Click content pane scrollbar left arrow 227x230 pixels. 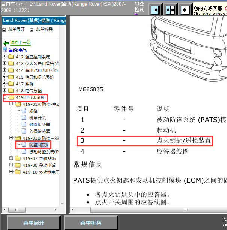(73, 210)
